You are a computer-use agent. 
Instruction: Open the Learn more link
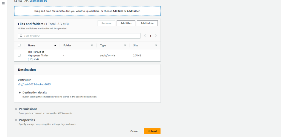coord(36,1)
